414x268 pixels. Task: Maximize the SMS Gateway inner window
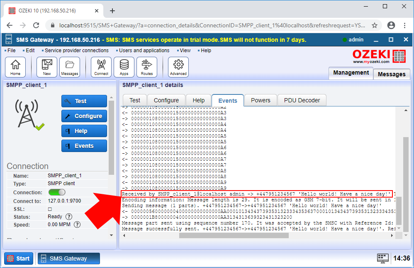tap(391, 39)
